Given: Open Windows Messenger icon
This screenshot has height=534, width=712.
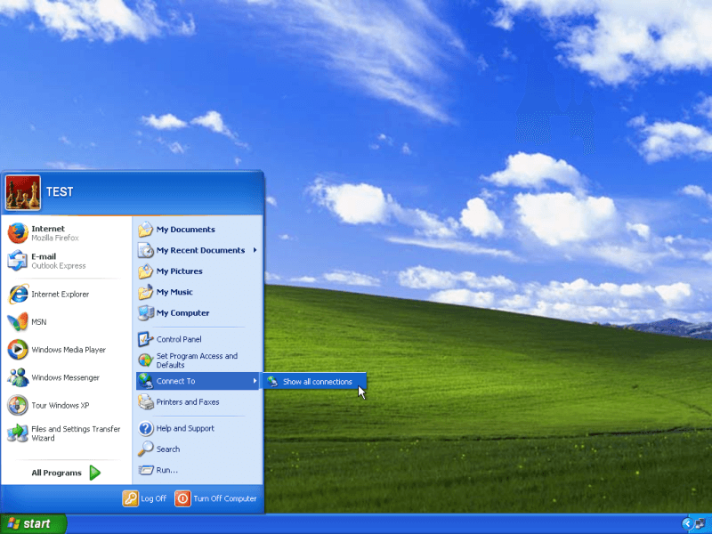Looking at the screenshot, I should click(x=18, y=377).
